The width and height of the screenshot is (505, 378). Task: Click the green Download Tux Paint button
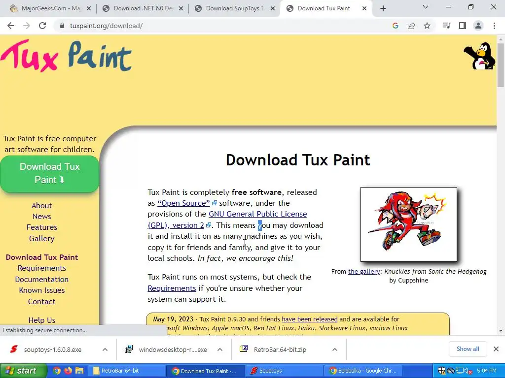(x=49, y=174)
